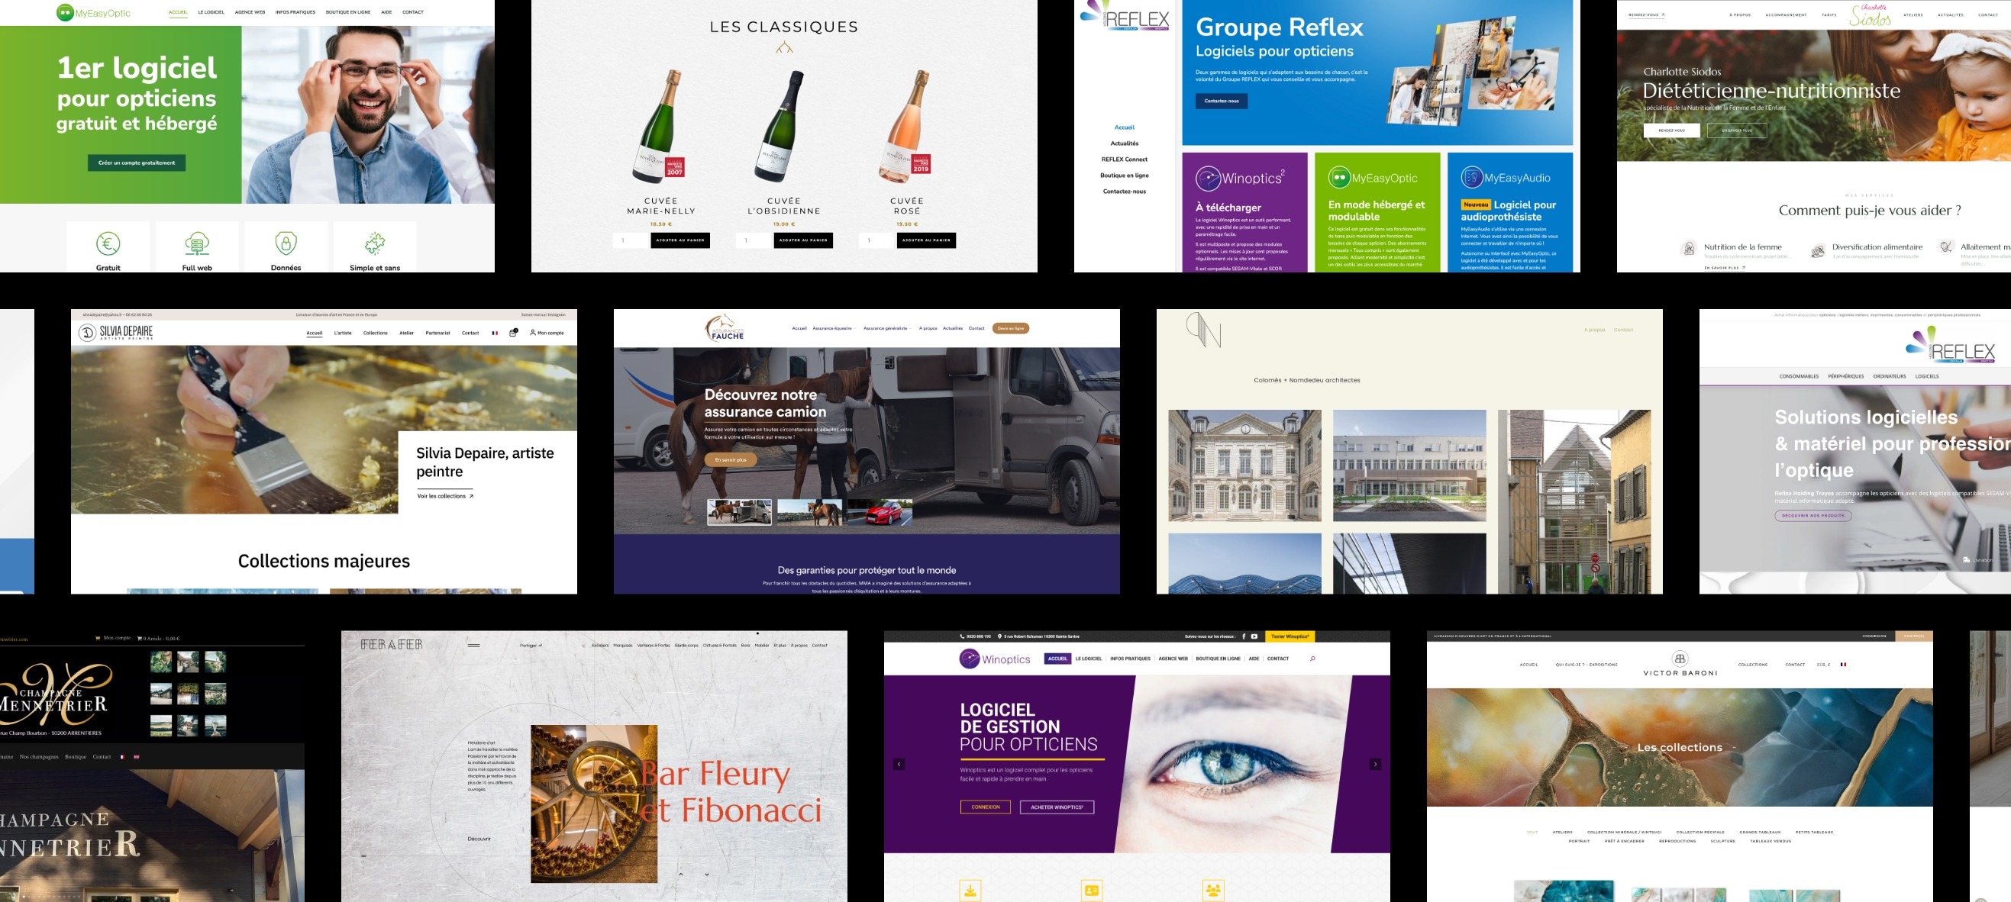Image resolution: width=2011 pixels, height=902 pixels.
Task: Click the 'Données' shield icon
Action: [286, 244]
